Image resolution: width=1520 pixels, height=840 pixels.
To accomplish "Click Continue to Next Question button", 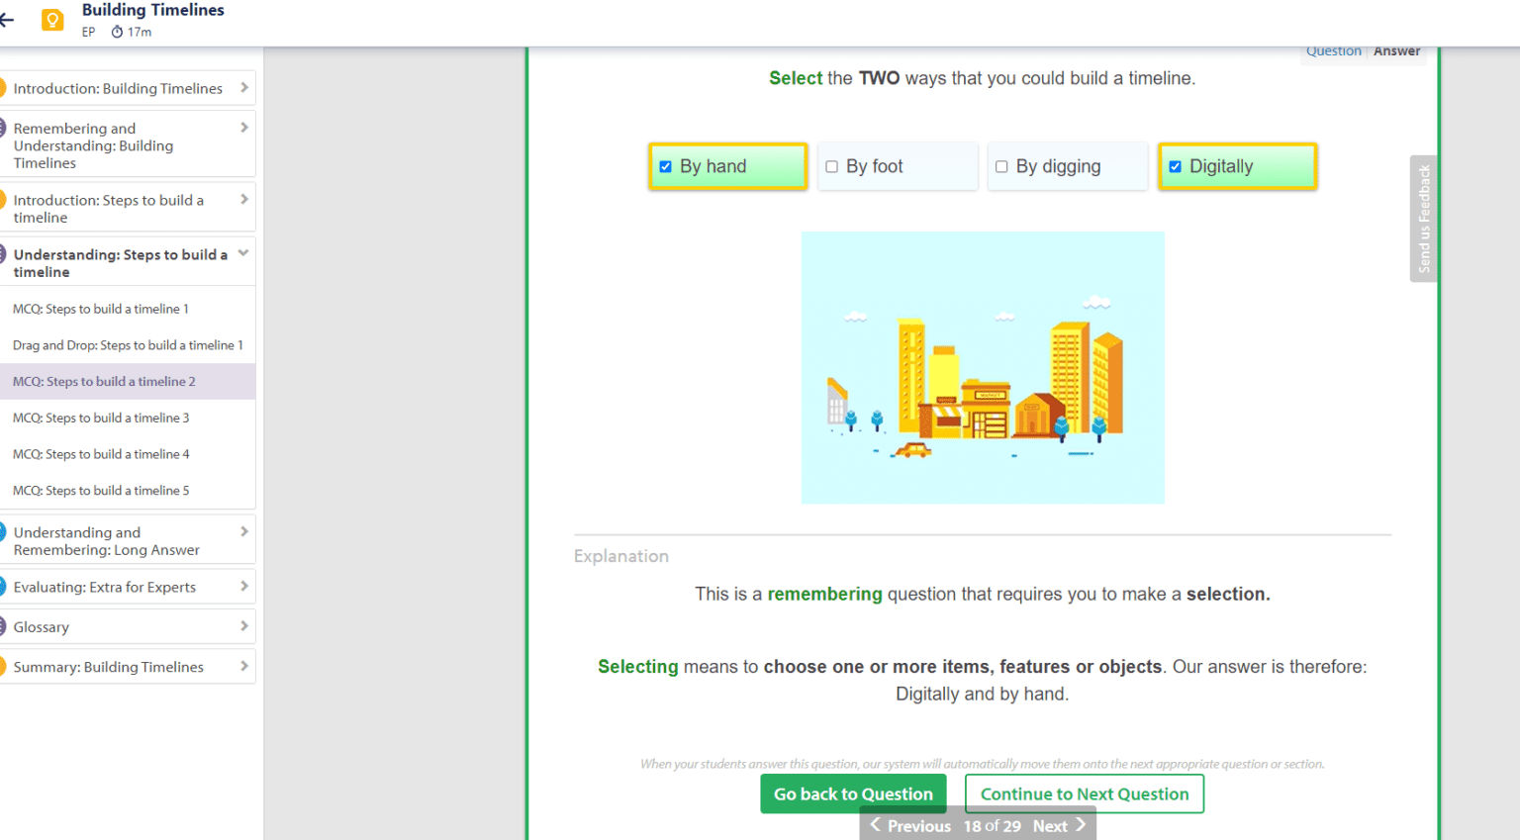I will point(1084,793).
